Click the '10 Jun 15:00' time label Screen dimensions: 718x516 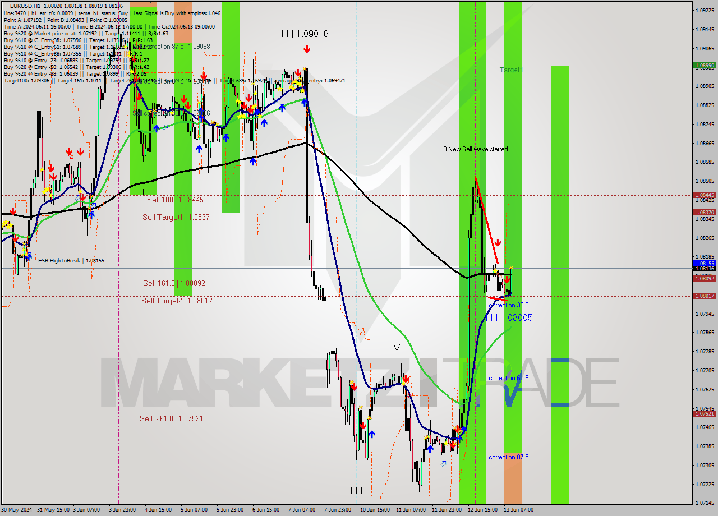pos(375,510)
